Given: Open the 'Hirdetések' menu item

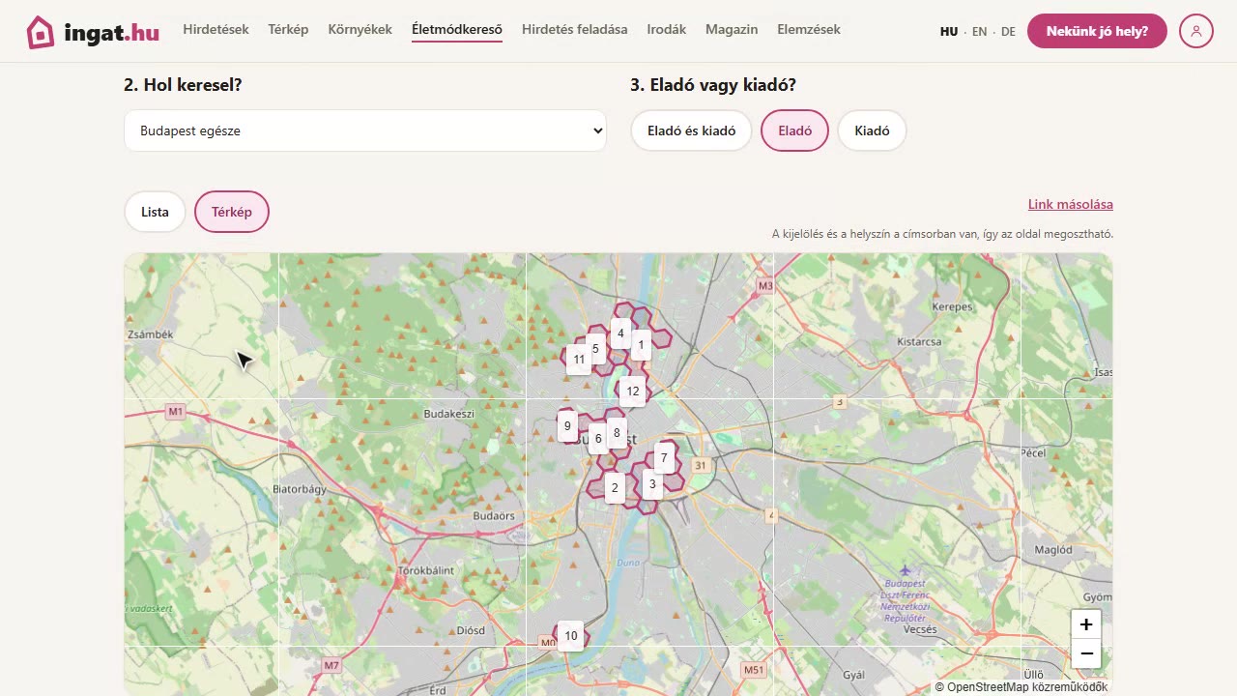Looking at the screenshot, I should 216,30.
